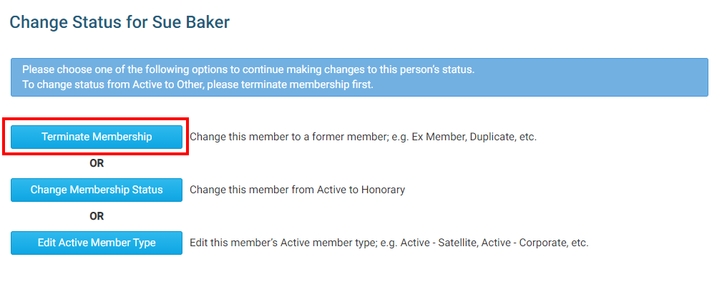722x287 pixels.
Task: Click the name "Sue Baker" in the heading
Action: (x=191, y=22)
